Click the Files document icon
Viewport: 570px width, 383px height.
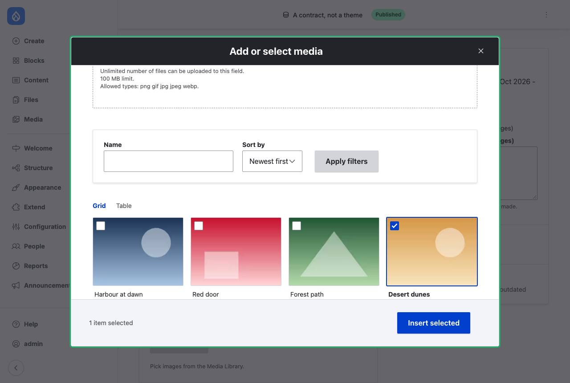(x=16, y=100)
